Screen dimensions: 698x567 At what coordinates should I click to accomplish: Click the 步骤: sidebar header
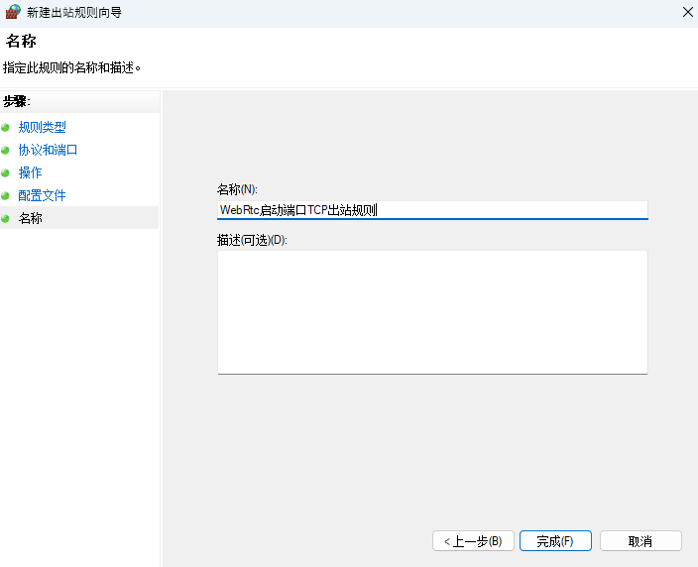click(x=17, y=101)
